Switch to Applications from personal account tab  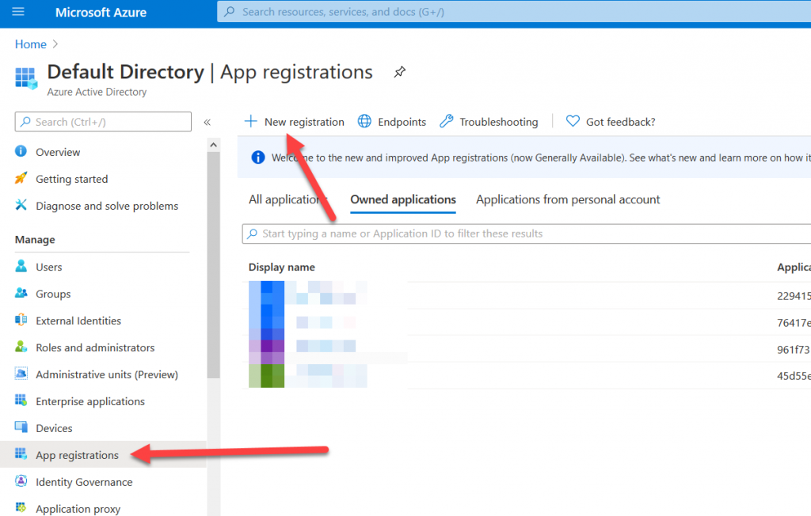click(x=568, y=199)
